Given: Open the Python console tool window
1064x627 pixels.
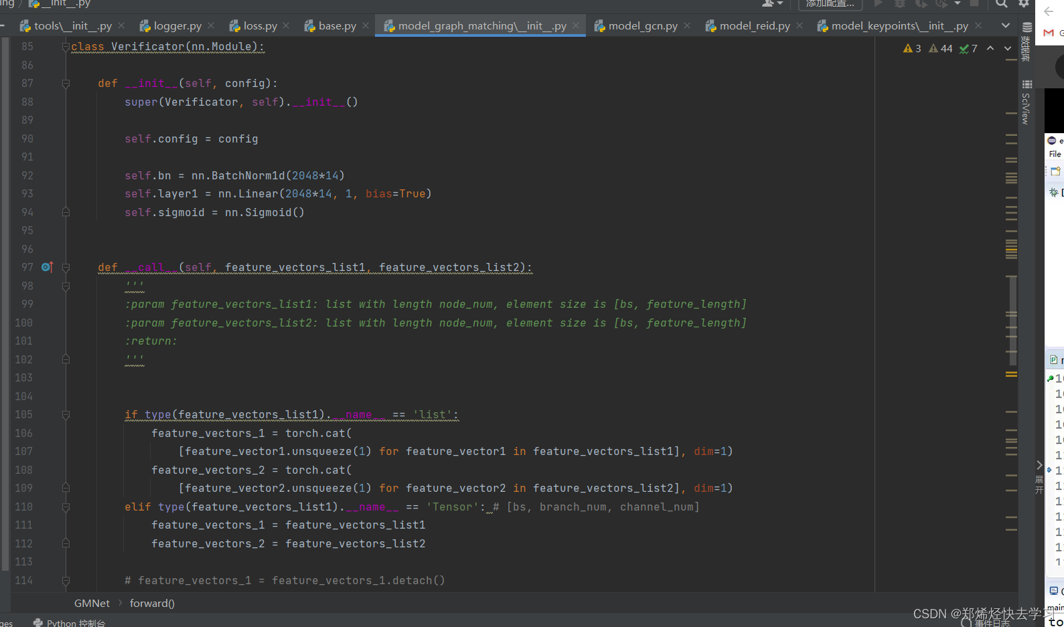Looking at the screenshot, I should [69, 622].
